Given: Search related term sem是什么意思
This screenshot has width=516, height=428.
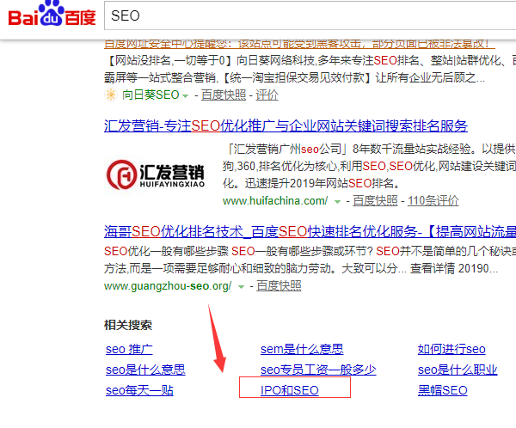Looking at the screenshot, I should pyautogui.click(x=302, y=350).
